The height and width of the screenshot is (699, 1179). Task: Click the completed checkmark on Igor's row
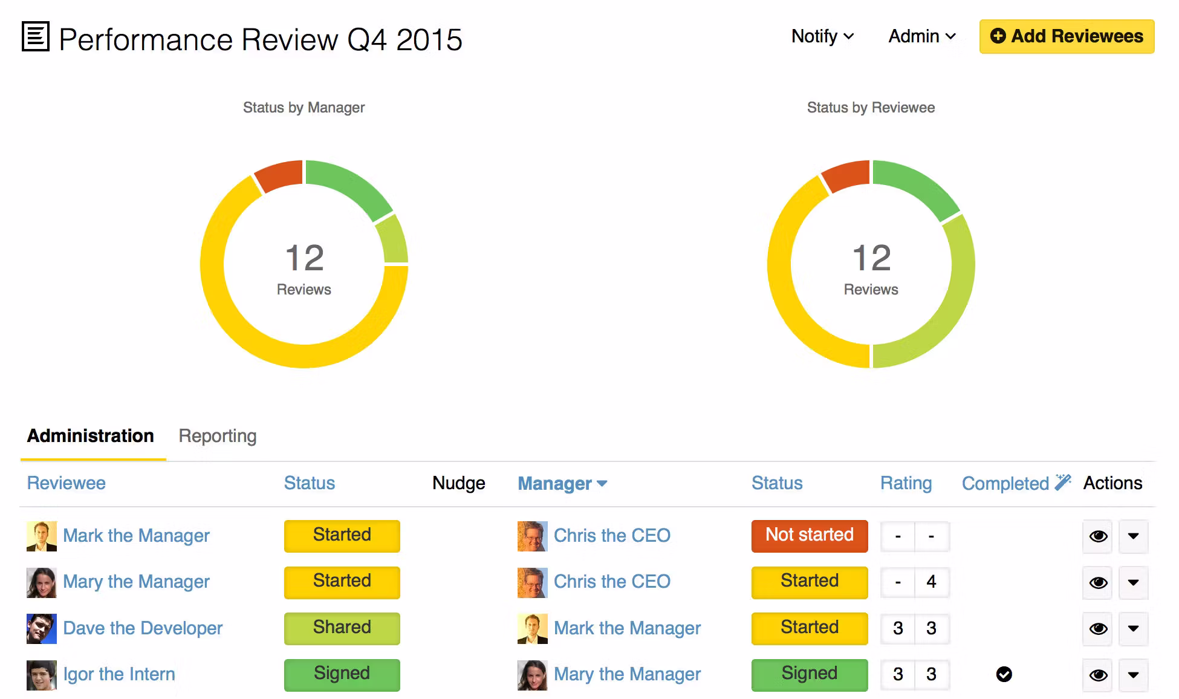coord(1004,675)
